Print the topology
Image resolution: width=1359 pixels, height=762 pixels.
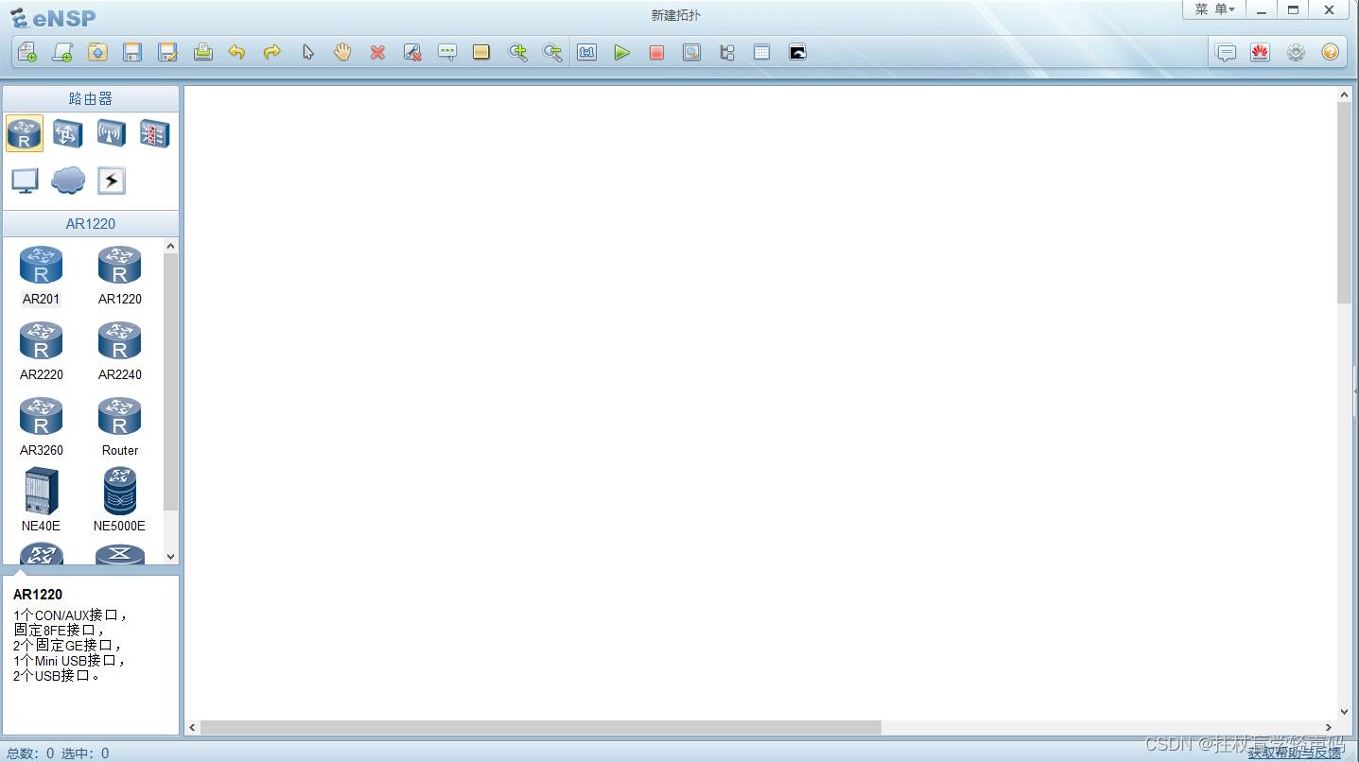[x=202, y=52]
